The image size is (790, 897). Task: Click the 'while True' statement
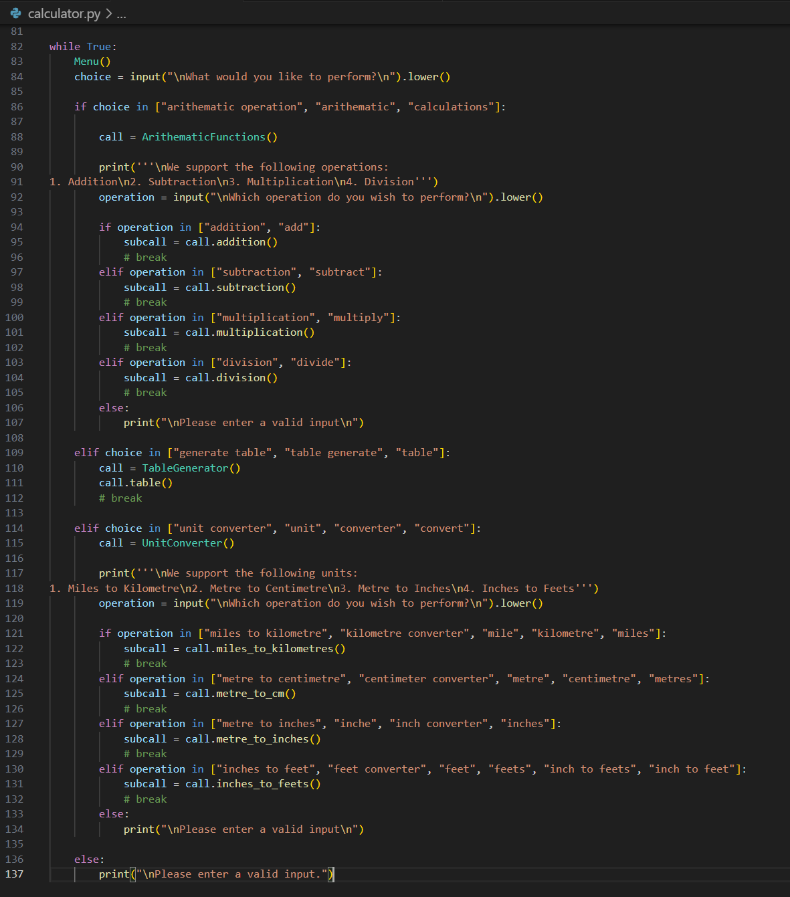tap(80, 47)
